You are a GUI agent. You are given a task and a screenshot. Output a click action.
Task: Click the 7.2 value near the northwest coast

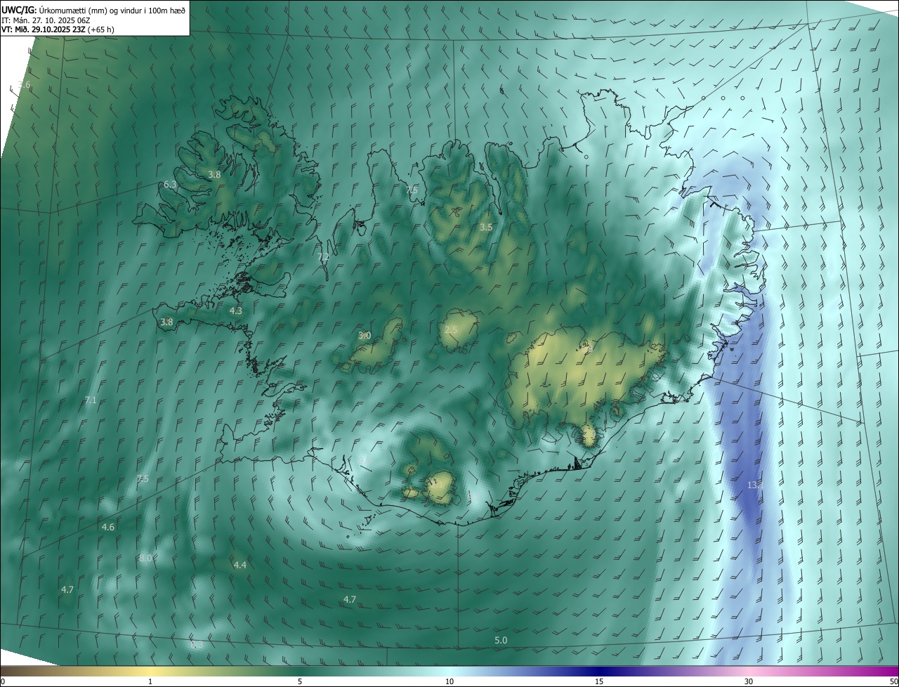[324, 258]
